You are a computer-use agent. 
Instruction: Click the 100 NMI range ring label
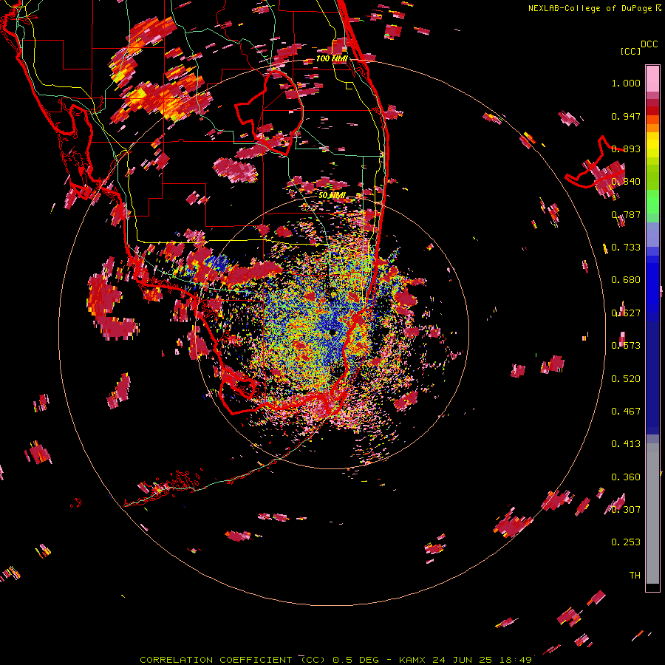click(332, 58)
